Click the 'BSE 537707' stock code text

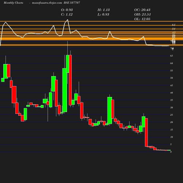(72, 3)
